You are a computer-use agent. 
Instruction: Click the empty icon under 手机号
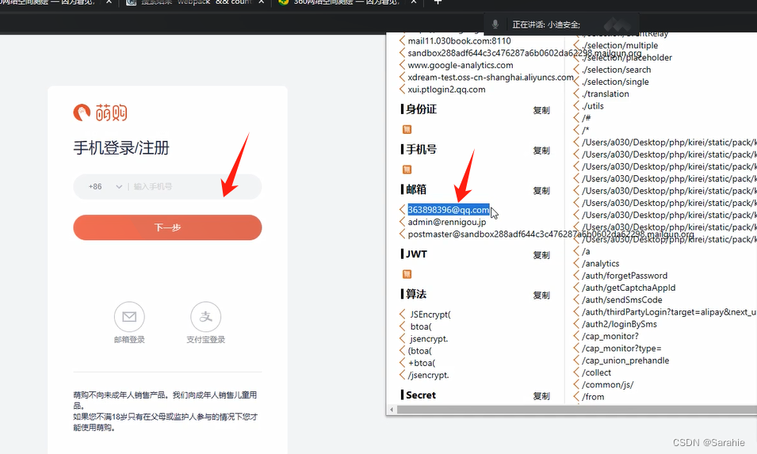tap(407, 170)
